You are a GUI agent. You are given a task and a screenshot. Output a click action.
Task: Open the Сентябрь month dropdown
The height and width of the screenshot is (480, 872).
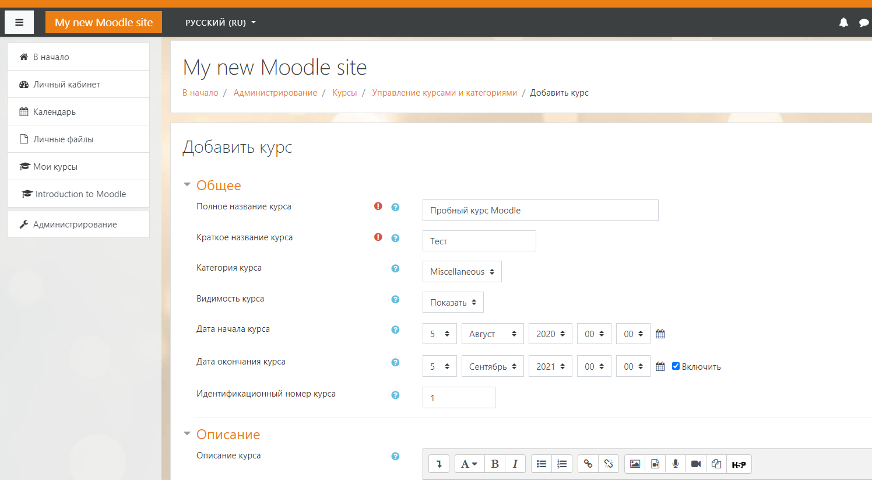pos(493,366)
